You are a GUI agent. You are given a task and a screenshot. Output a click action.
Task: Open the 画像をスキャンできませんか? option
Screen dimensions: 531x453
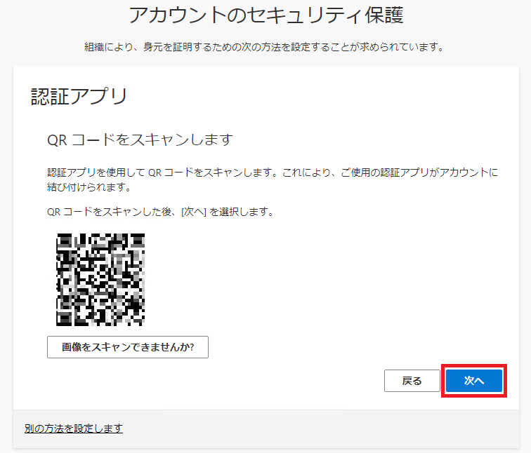pyautogui.click(x=128, y=347)
